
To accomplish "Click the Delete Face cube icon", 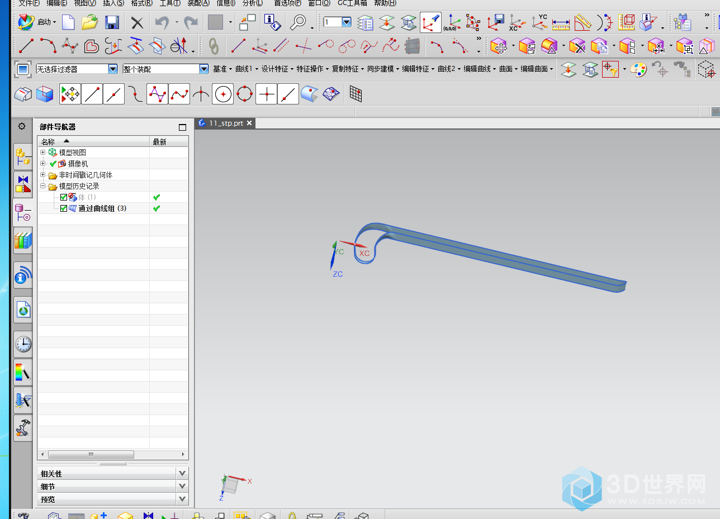I will (577, 46).
